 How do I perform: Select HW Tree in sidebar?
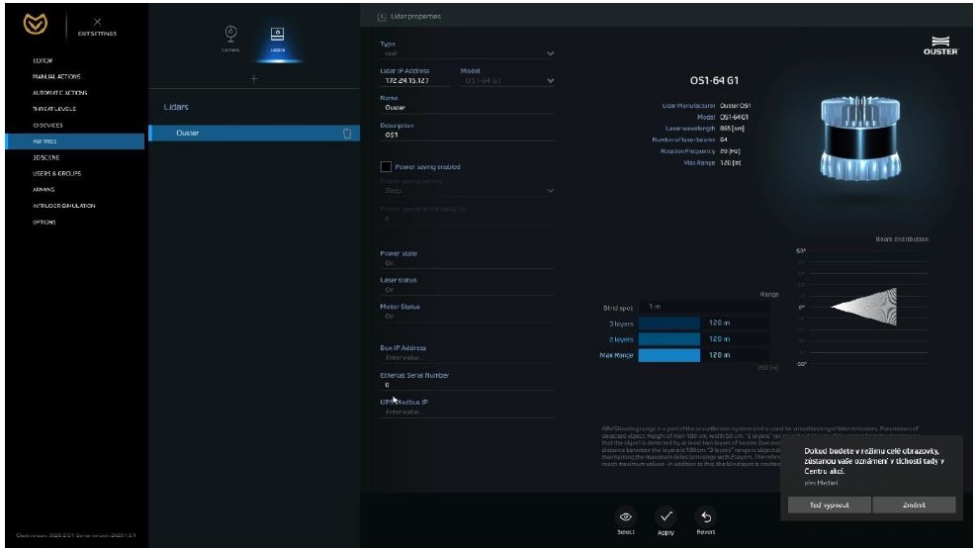pos(75,141)
